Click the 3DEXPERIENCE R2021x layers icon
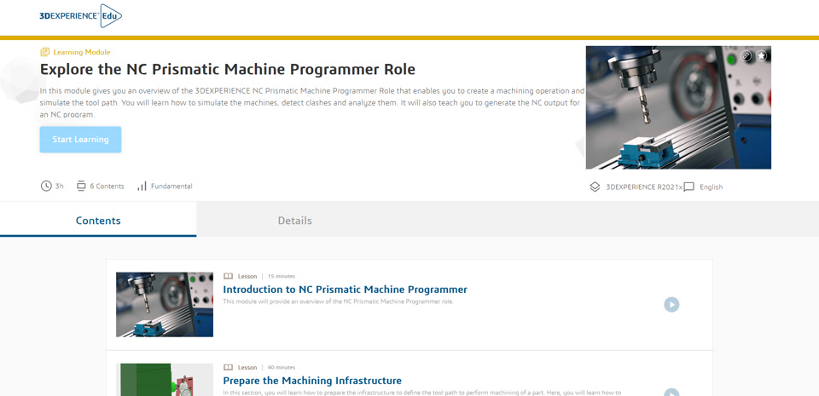The height and width of the screenshot is (396, 819). pos(595,187)
